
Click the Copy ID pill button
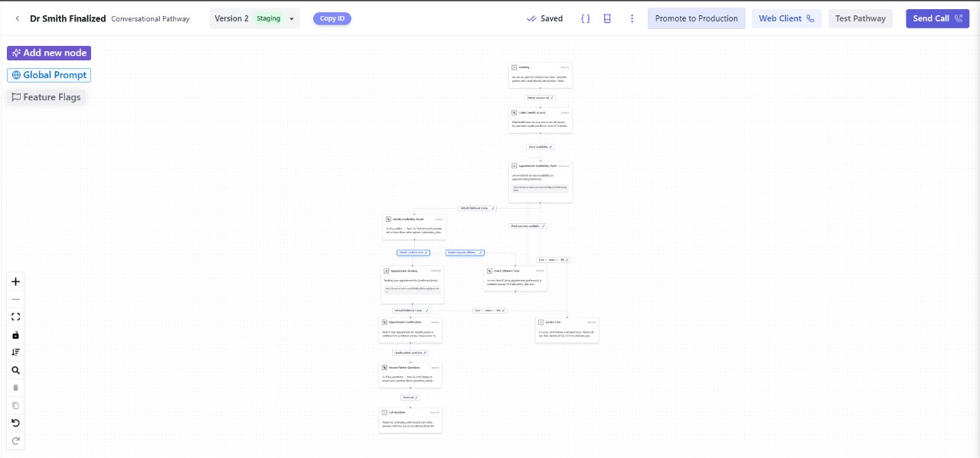(x=332, y=18)
